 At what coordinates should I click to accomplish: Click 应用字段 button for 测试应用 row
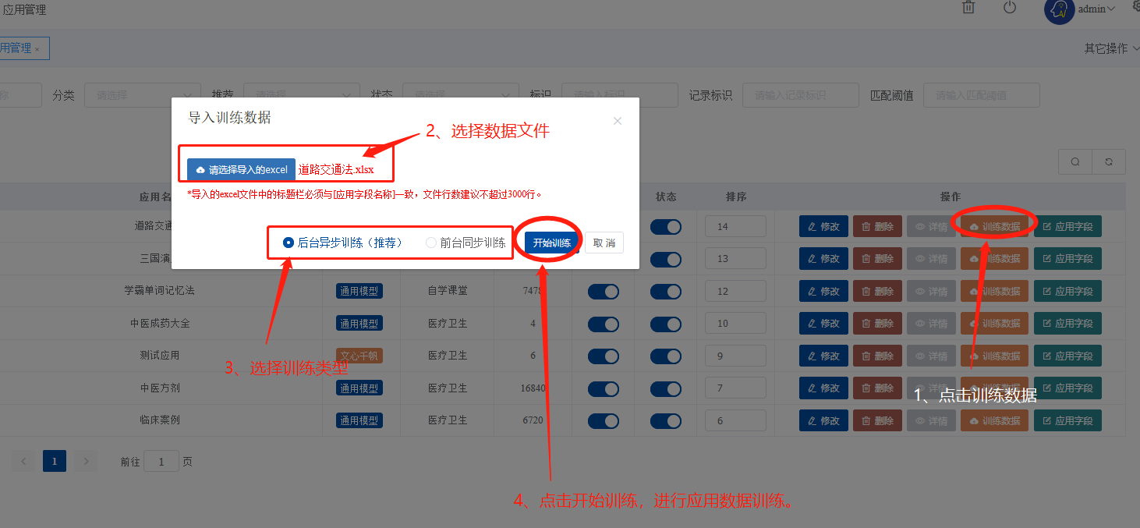(x=1067, y=356)
